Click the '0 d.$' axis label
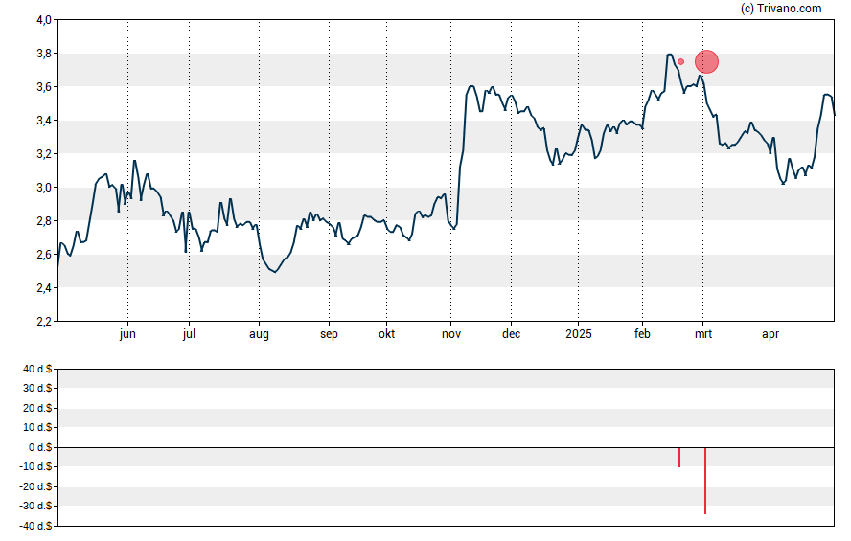Screen dimensions: 851x541 pos(40,447)
